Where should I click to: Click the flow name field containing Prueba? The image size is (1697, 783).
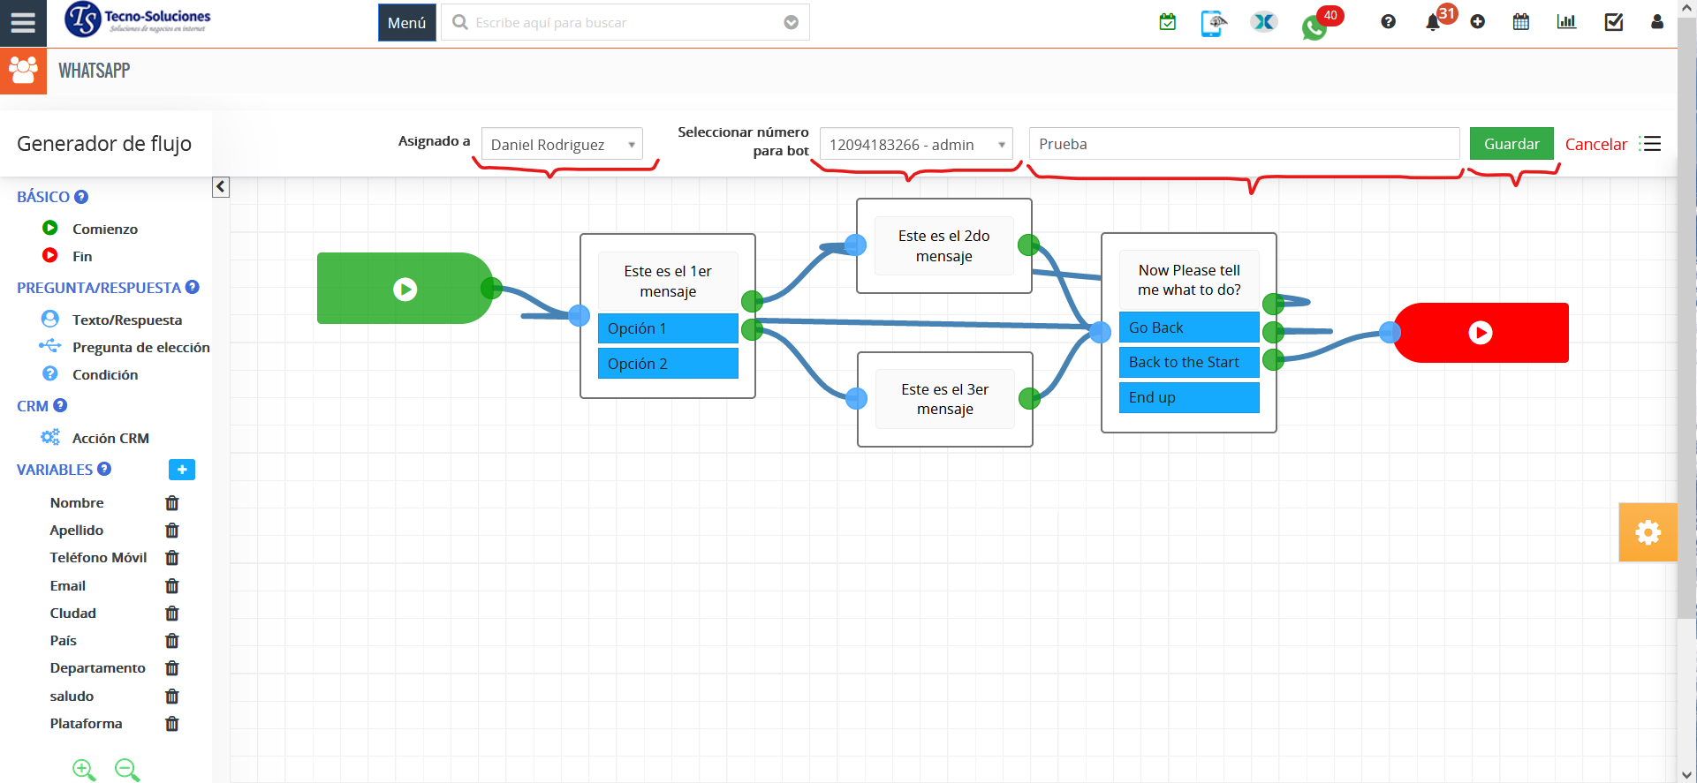click(1243, 144)
